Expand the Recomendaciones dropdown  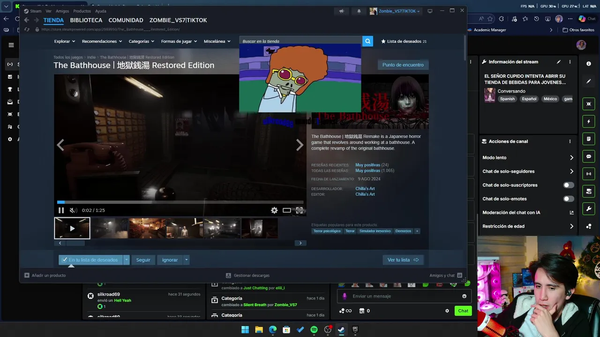[x=102, y=41]
